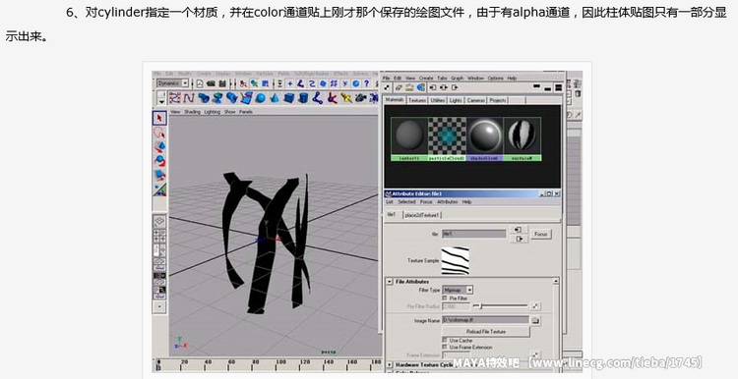The width and height of the screenshot is (738, 379).
Task: Open folder browser beside Image Name
Action: (x=535, y=321)
